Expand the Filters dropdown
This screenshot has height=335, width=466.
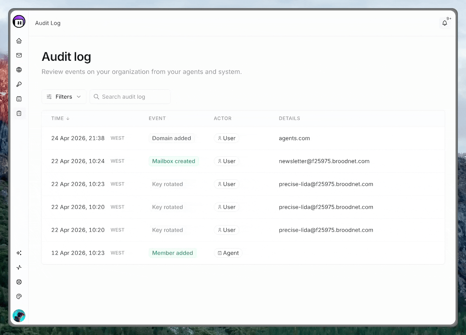click(x=64, y=97)
